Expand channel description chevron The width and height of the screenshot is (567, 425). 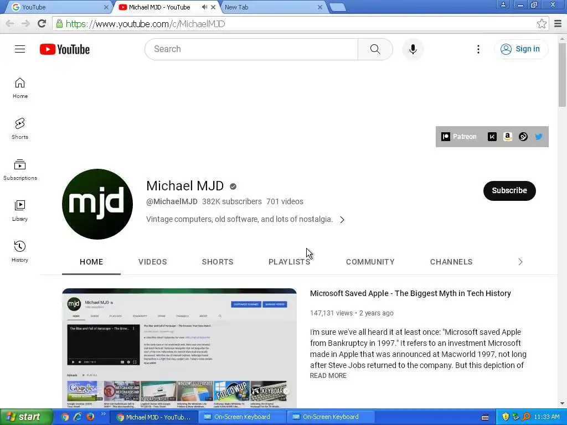pyautogui.click(x=342, y=220)
